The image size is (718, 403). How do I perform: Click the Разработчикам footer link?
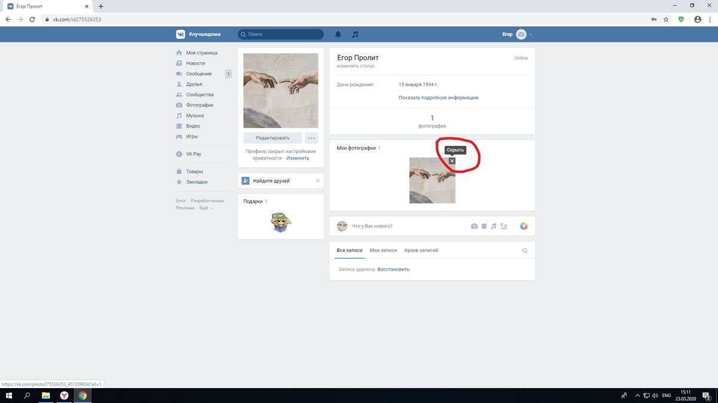[x=207, y=201]
